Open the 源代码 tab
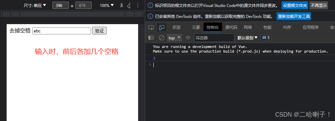The image size is (335, 121). click(231, 27)
